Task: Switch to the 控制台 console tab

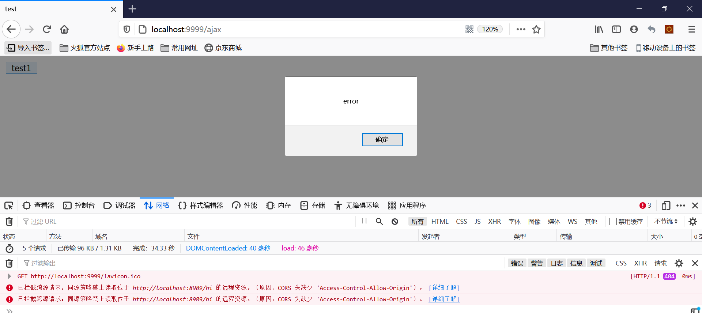Action: tap(79, 205)
